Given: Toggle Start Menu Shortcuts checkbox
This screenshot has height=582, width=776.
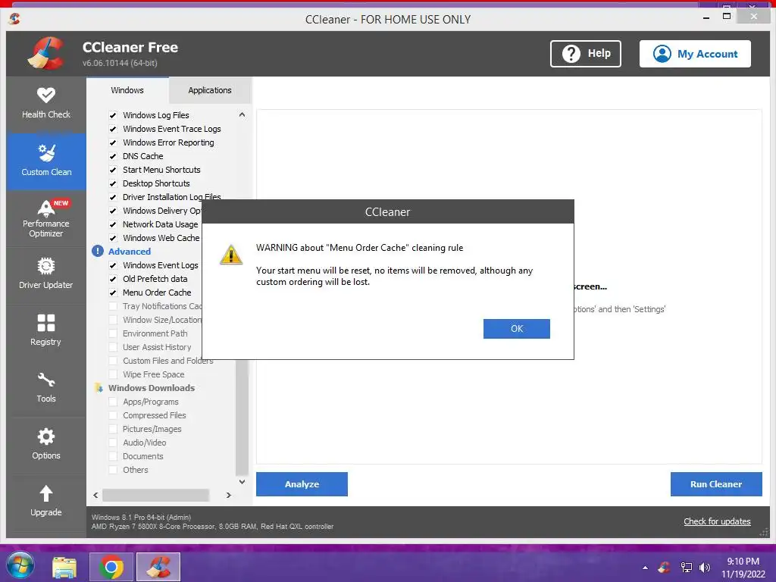Looking at the screenshot, I should coord(113,170).
